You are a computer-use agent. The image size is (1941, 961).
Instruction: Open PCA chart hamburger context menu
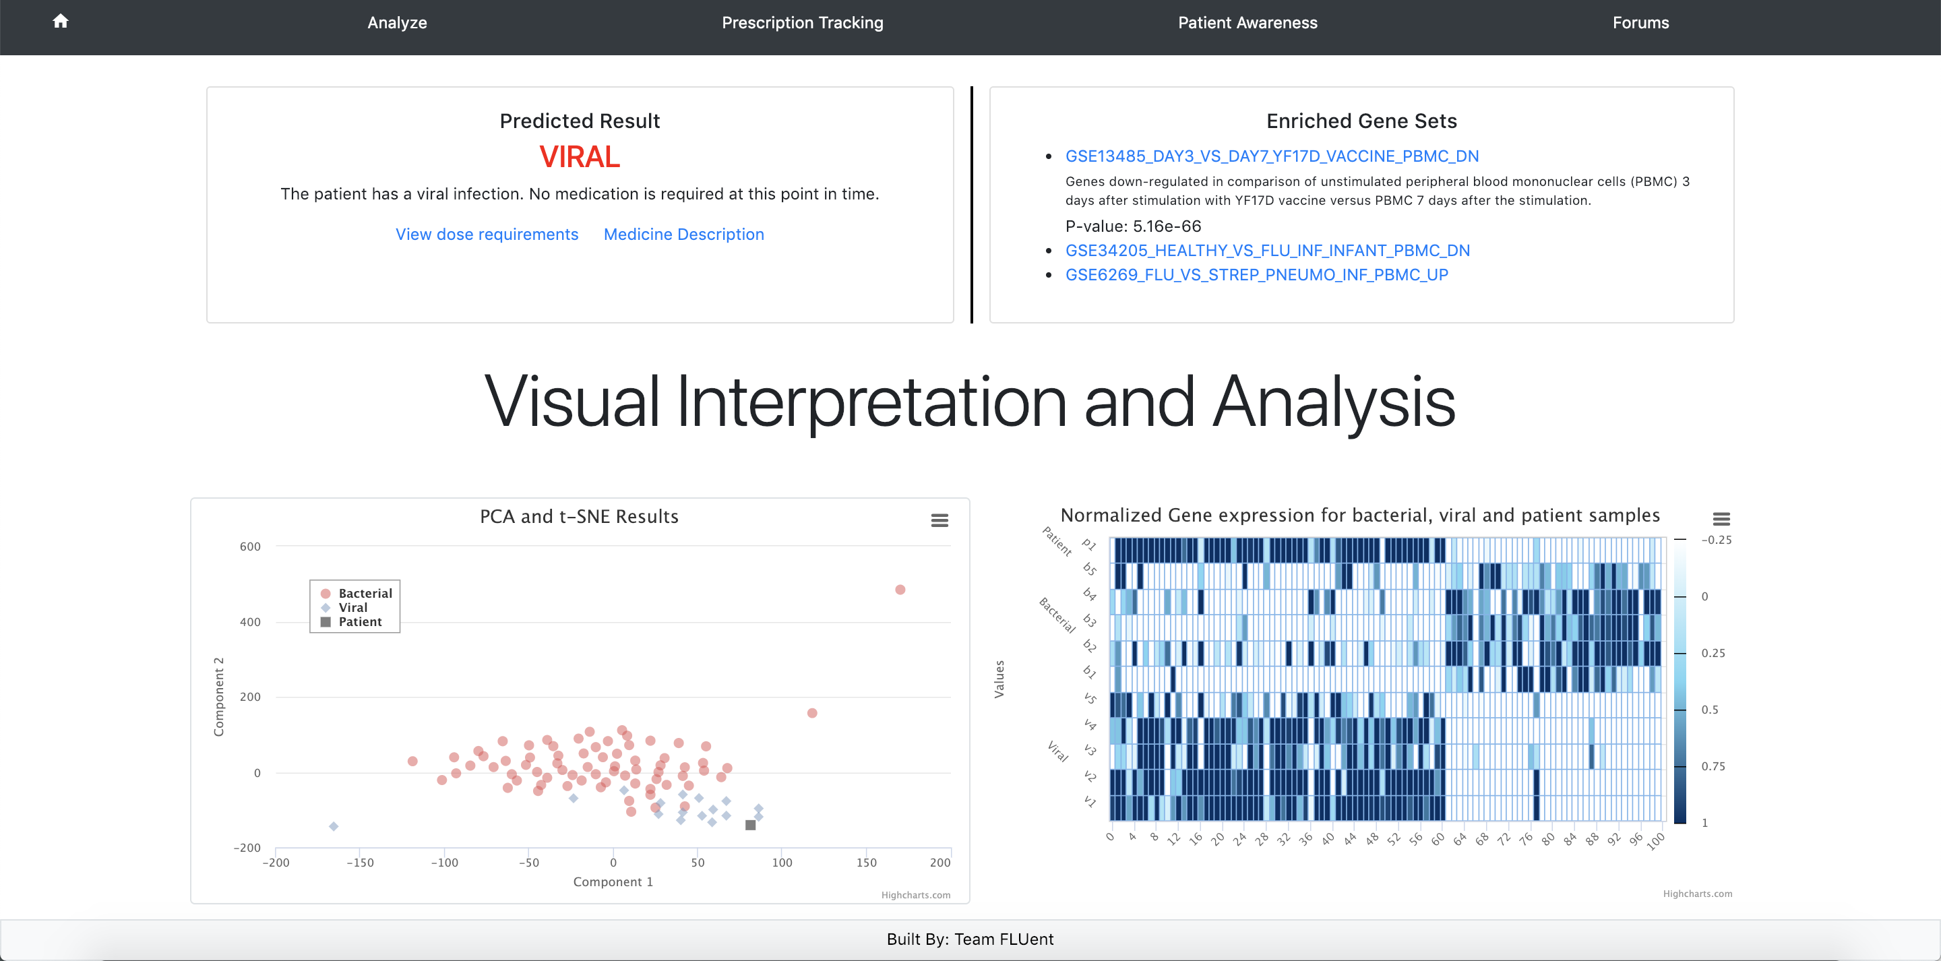click(939, 521)
